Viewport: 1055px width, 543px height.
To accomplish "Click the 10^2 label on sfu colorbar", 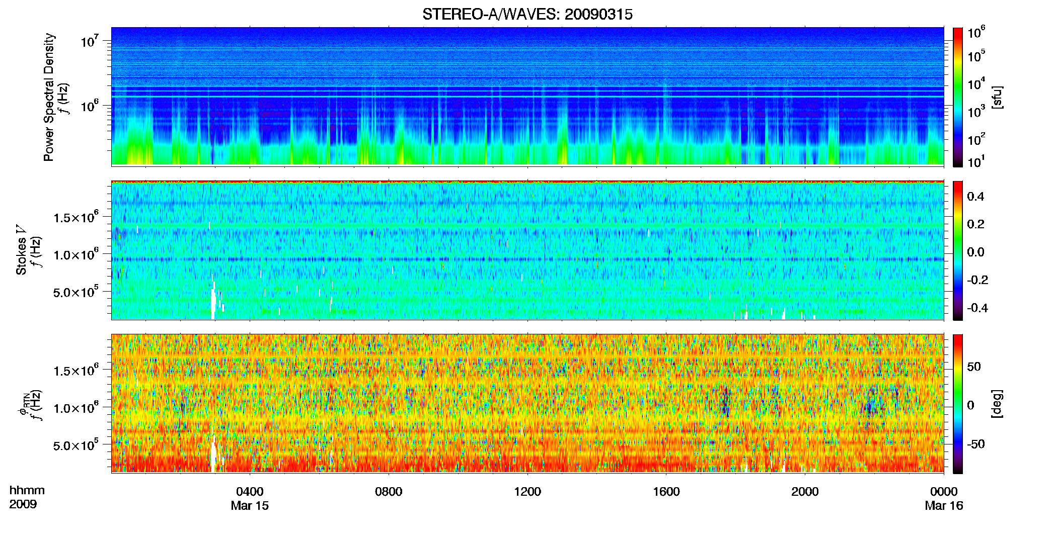I will pos(976,139).
